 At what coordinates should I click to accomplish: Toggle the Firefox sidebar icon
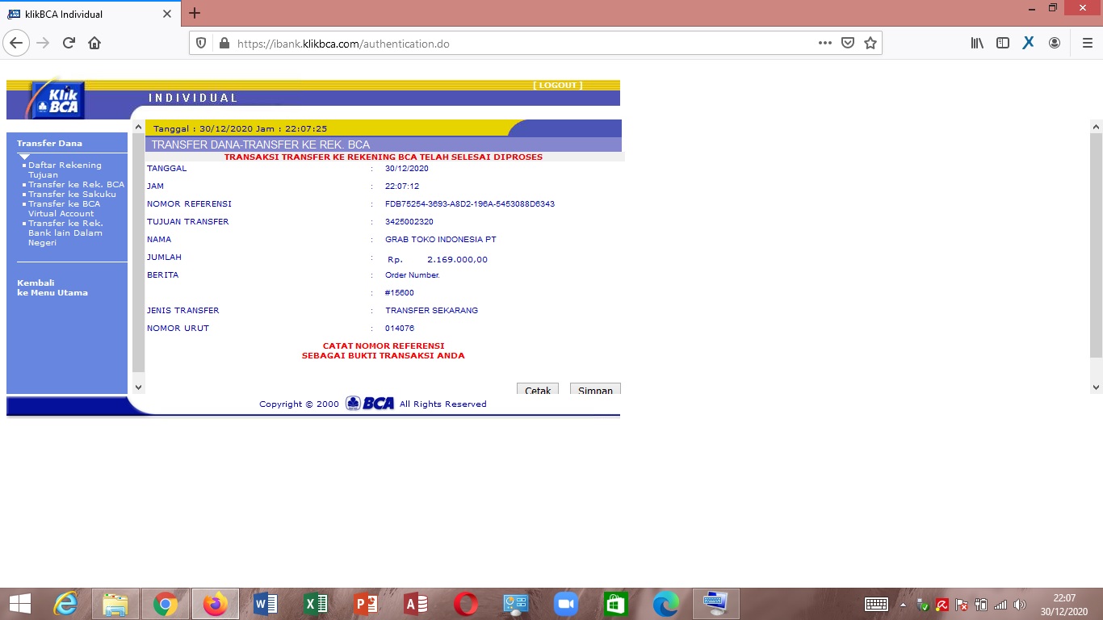pos(1003,43)
